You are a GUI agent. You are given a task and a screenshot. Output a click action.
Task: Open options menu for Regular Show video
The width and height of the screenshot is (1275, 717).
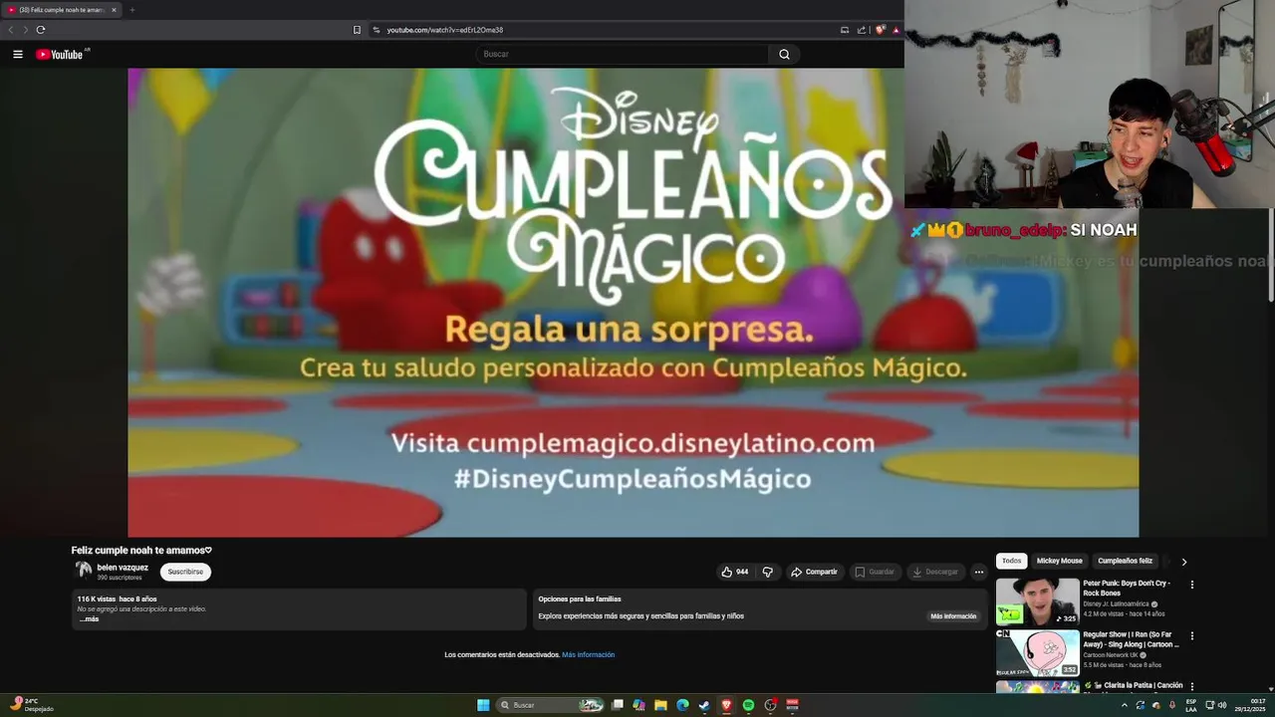1191,635
